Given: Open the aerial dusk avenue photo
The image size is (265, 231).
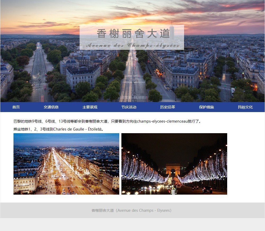Looking at the screenshot, I should 66,164.
